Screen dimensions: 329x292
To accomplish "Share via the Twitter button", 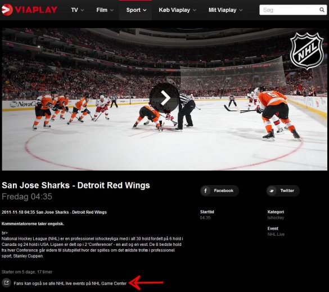I will click(x=283, y=191).
